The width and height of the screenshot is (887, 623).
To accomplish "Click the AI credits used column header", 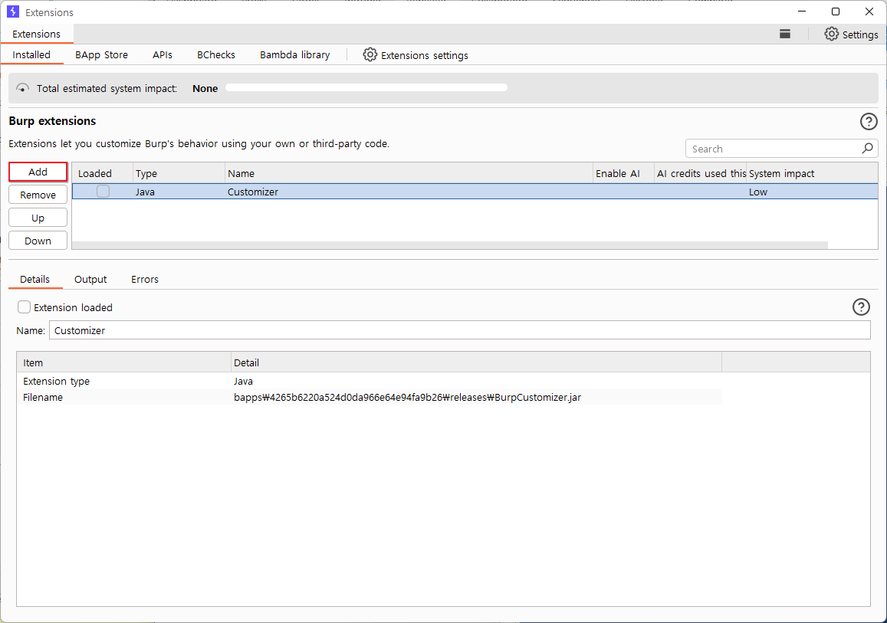I will tap(700, 173).
